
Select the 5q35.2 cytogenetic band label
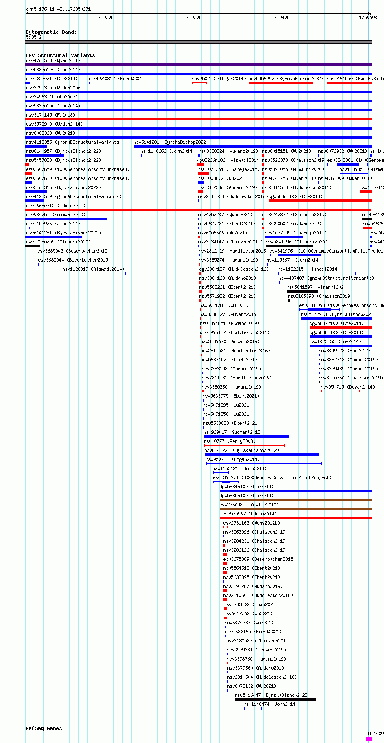[34, 37]
